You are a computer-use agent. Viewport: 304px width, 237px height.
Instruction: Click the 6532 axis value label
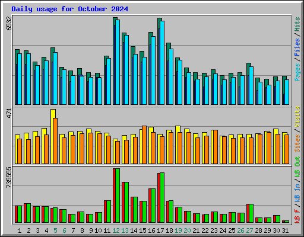[x=9, y=24]
